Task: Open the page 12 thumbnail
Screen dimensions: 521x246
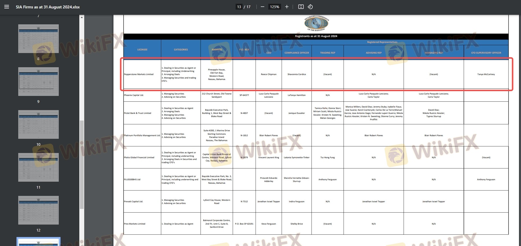Action: [x=38, y=210]
